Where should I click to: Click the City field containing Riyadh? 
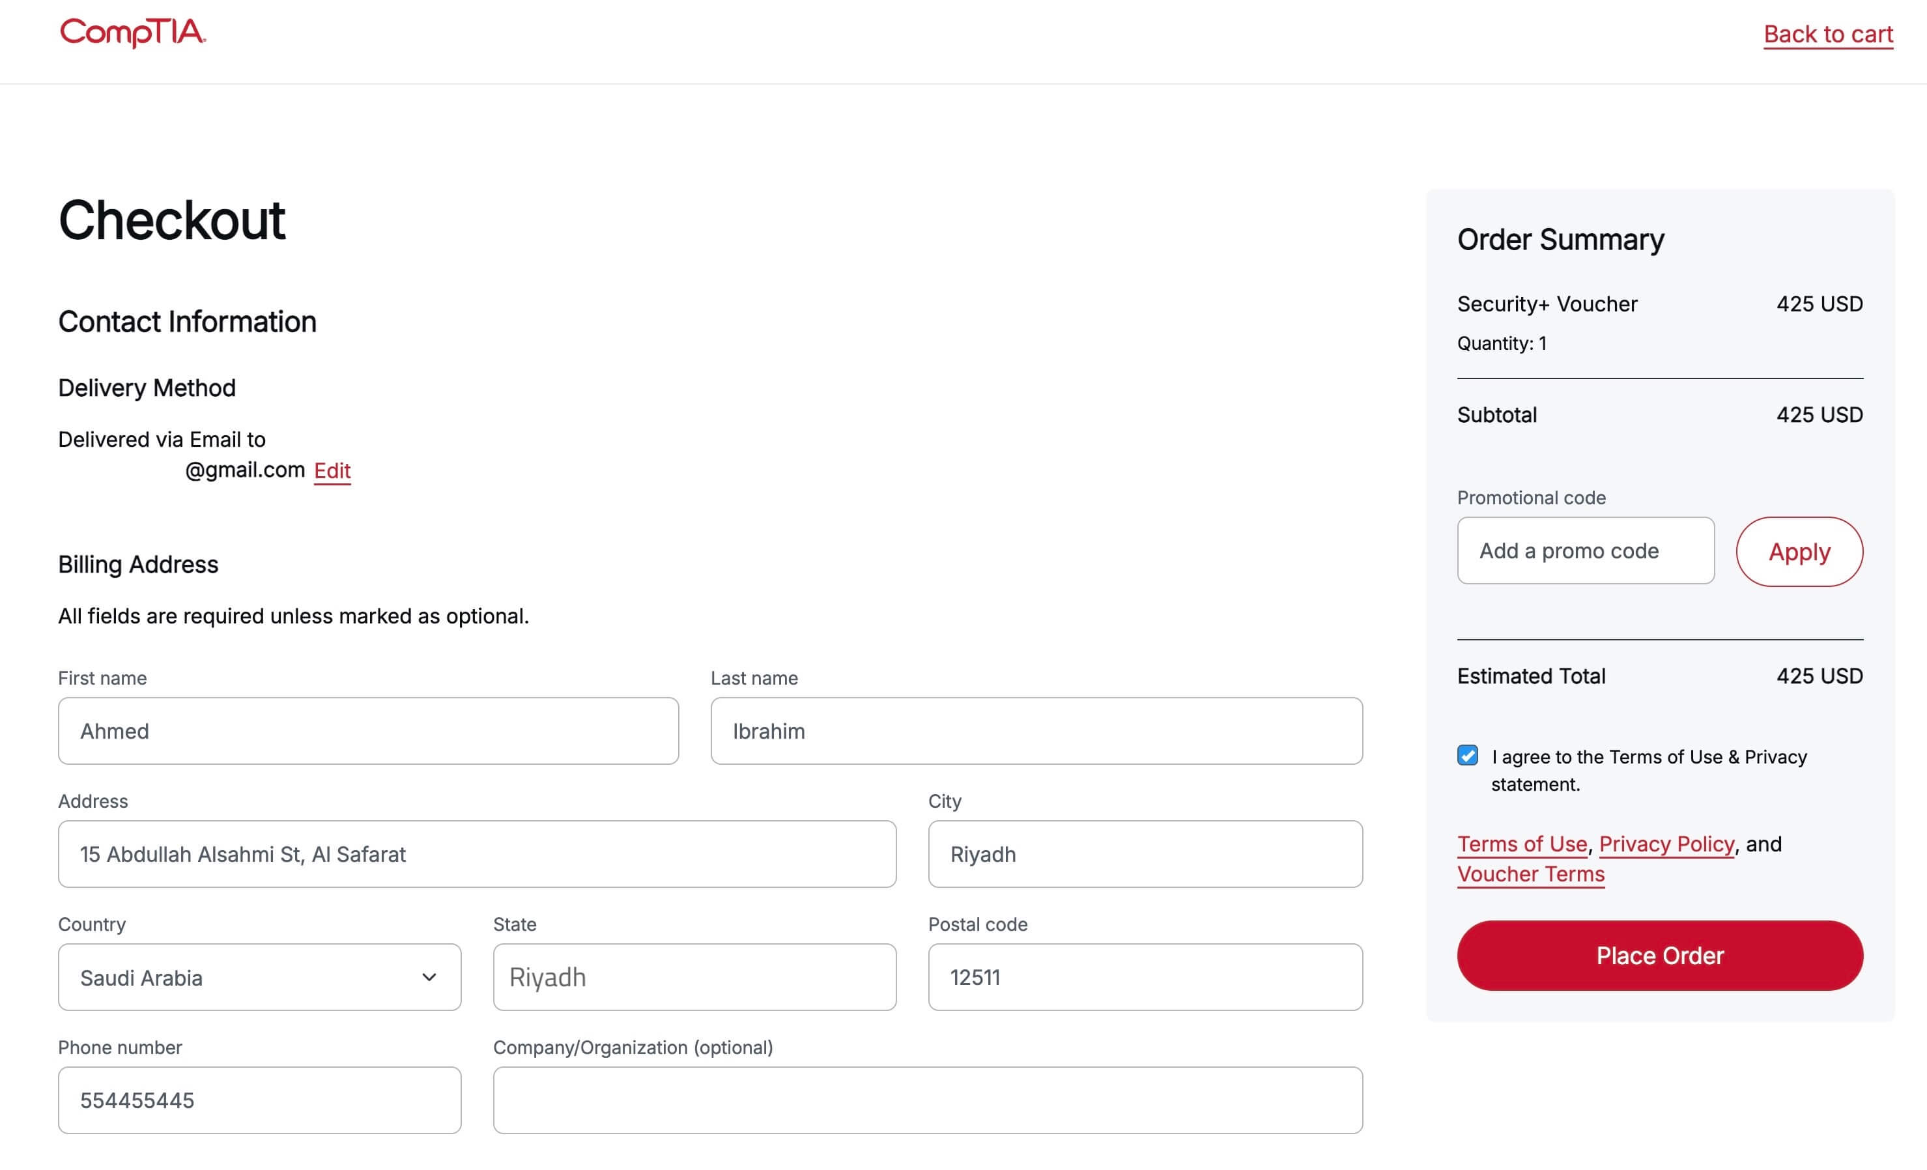pyautogui.click(x=1144, y=853)
